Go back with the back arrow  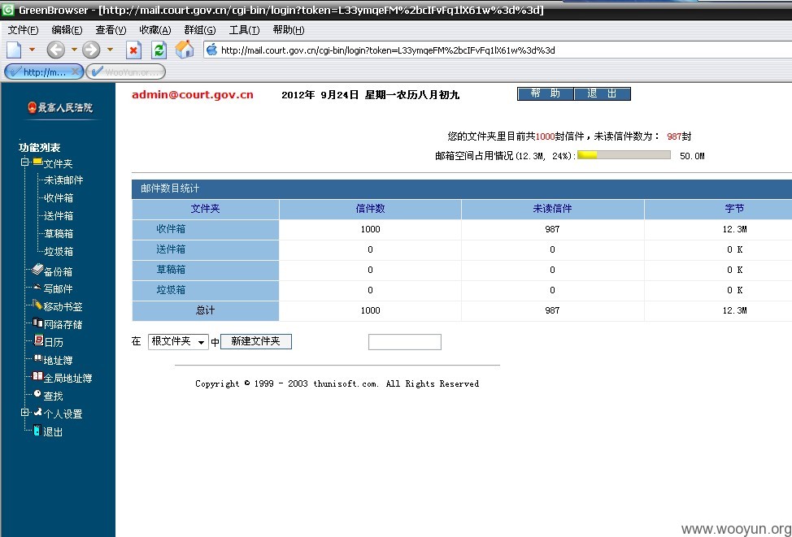(x=55, y=50)
